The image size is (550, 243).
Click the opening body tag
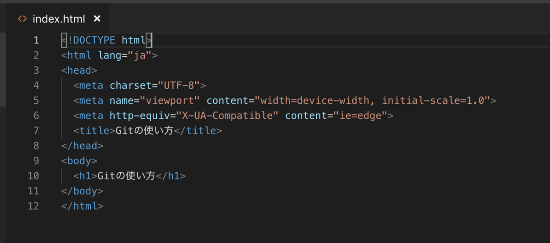[x=79, y=161]
